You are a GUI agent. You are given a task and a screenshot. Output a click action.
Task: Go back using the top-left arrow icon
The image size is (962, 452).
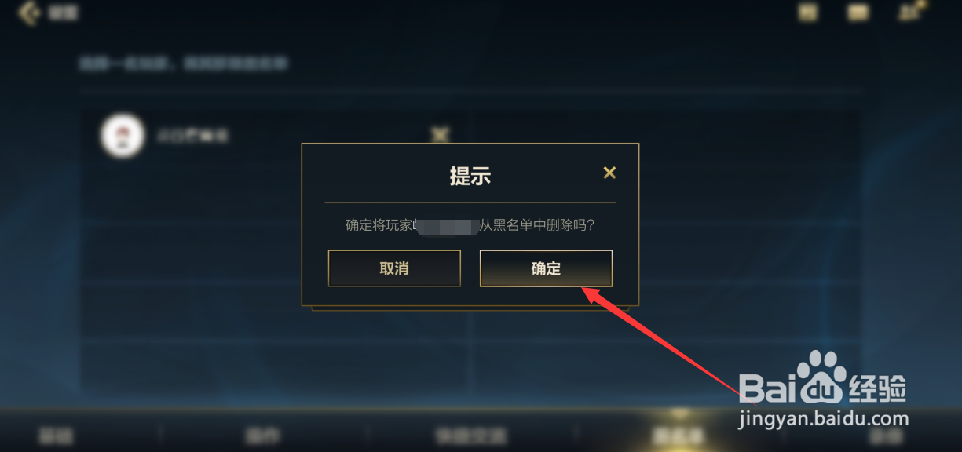tap(30, 13)
